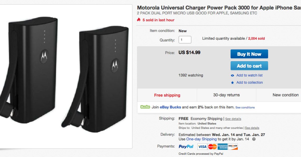Click the Discover card icon
301x157 pixels.
233,146
